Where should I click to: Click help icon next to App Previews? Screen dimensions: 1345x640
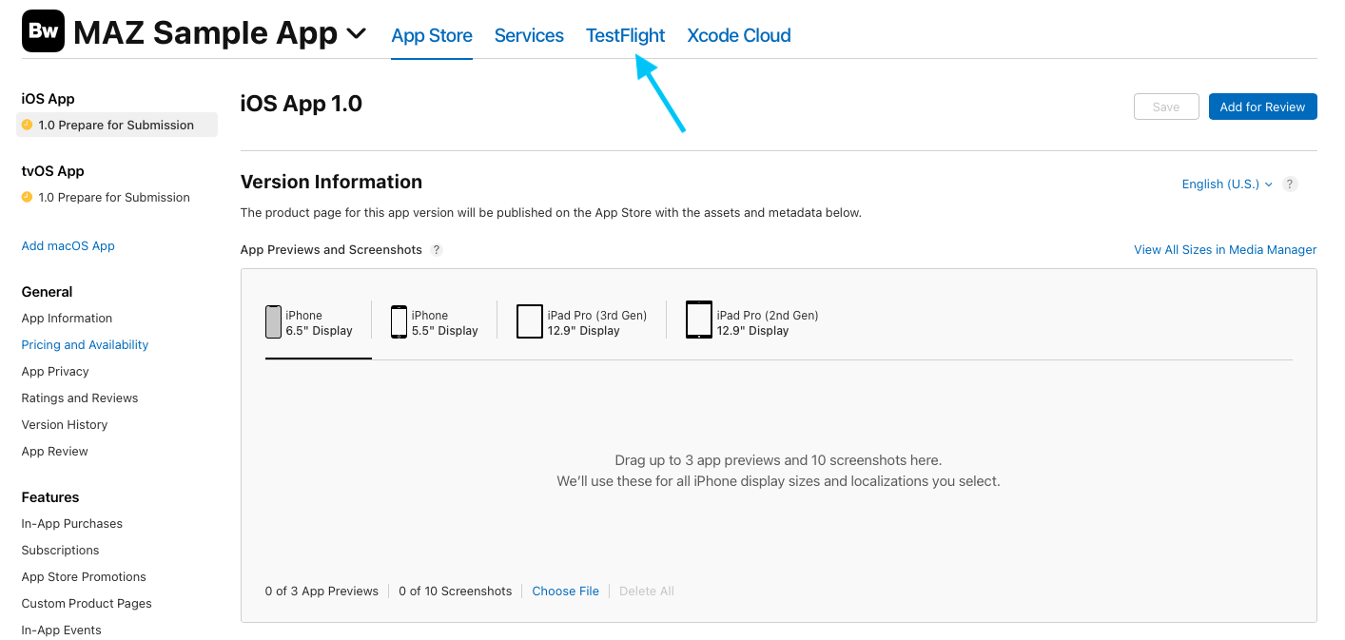[437, 250]
